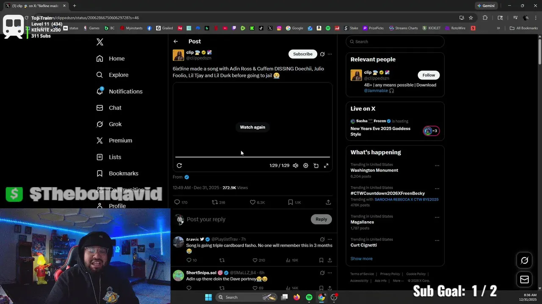Image resolution: width=542 pixels, height=304 pixels.
Task: More options for #CTWCountdown2026XFreenBecky trend
Action: pos(437,189)
